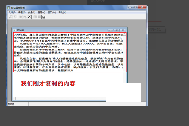Click the Disconnect toolbar icon

(x=15, y=17)
